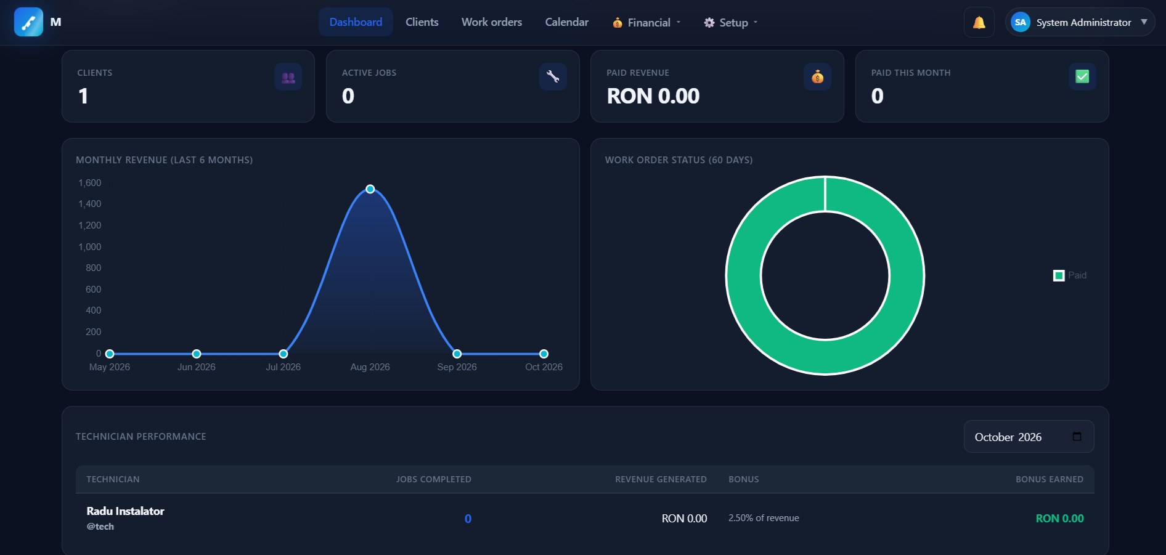This screenshot has height=555, width=1166.
Task: Click the Active Jobs count 0
Action: pyautogui.click(x=348, y=96)
